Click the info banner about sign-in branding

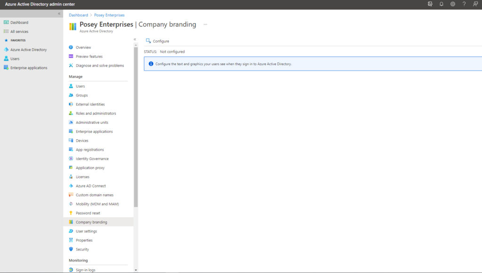313,64
